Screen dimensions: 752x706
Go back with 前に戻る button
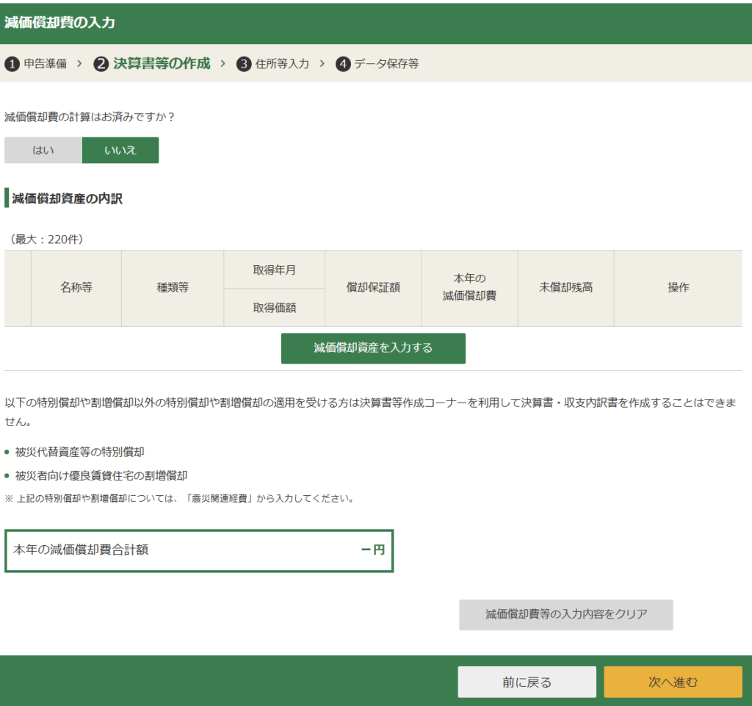coord(527,682)
